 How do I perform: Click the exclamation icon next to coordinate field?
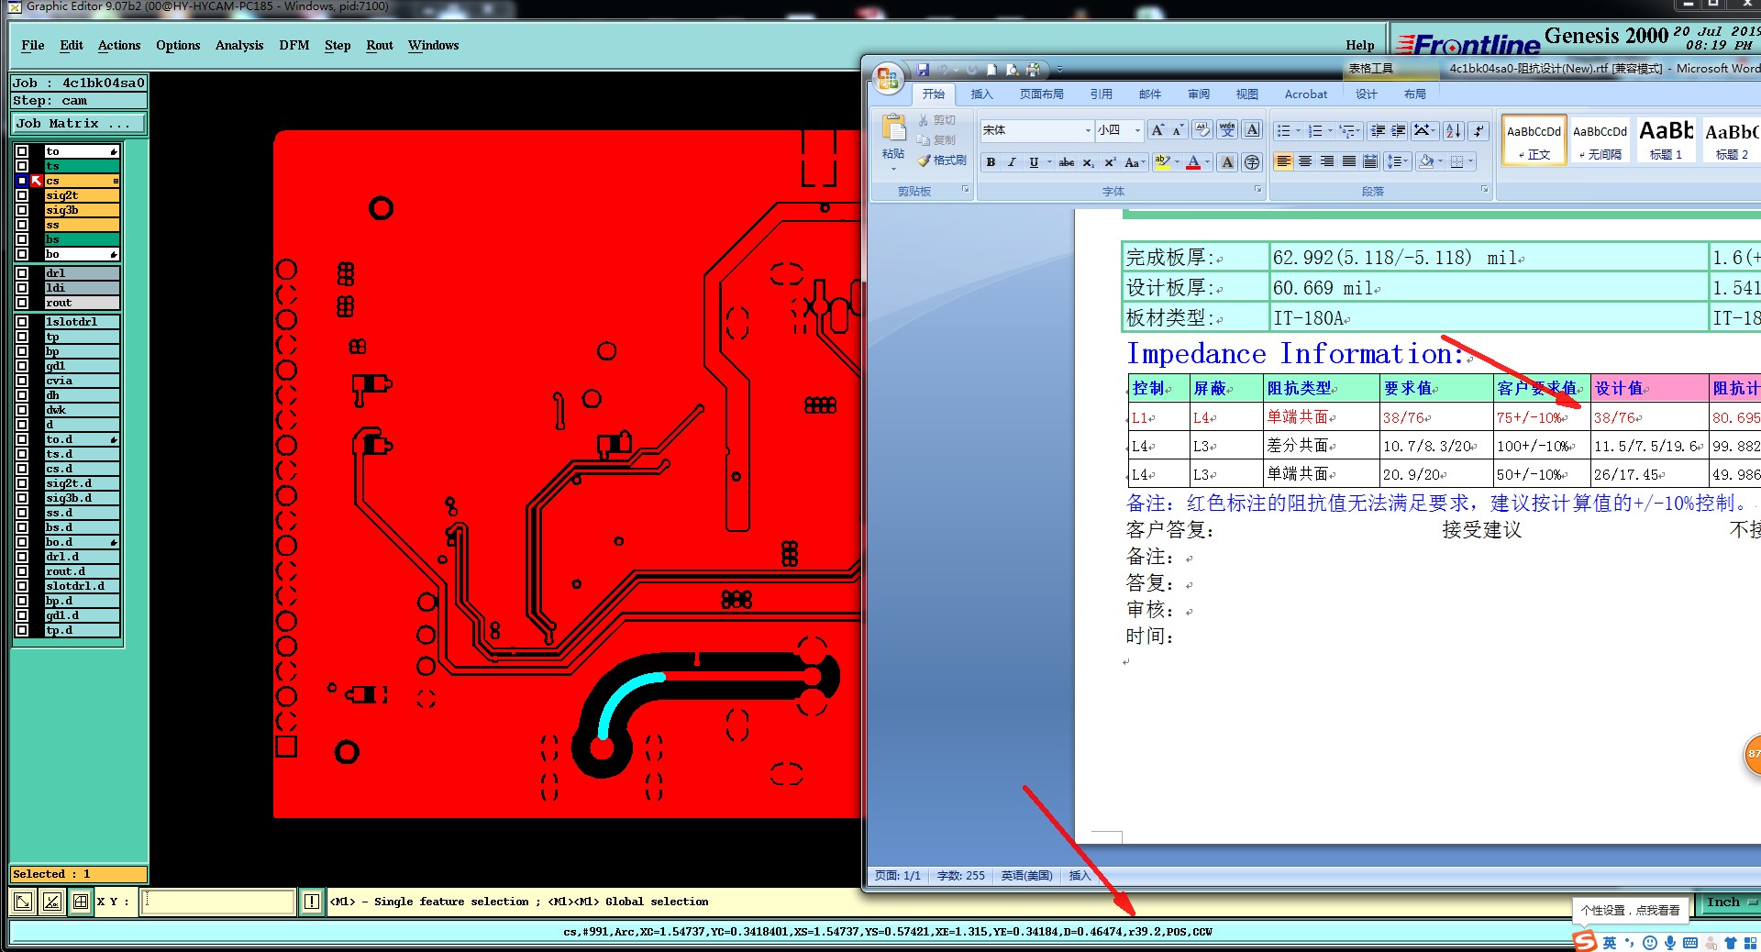[312, 902]
